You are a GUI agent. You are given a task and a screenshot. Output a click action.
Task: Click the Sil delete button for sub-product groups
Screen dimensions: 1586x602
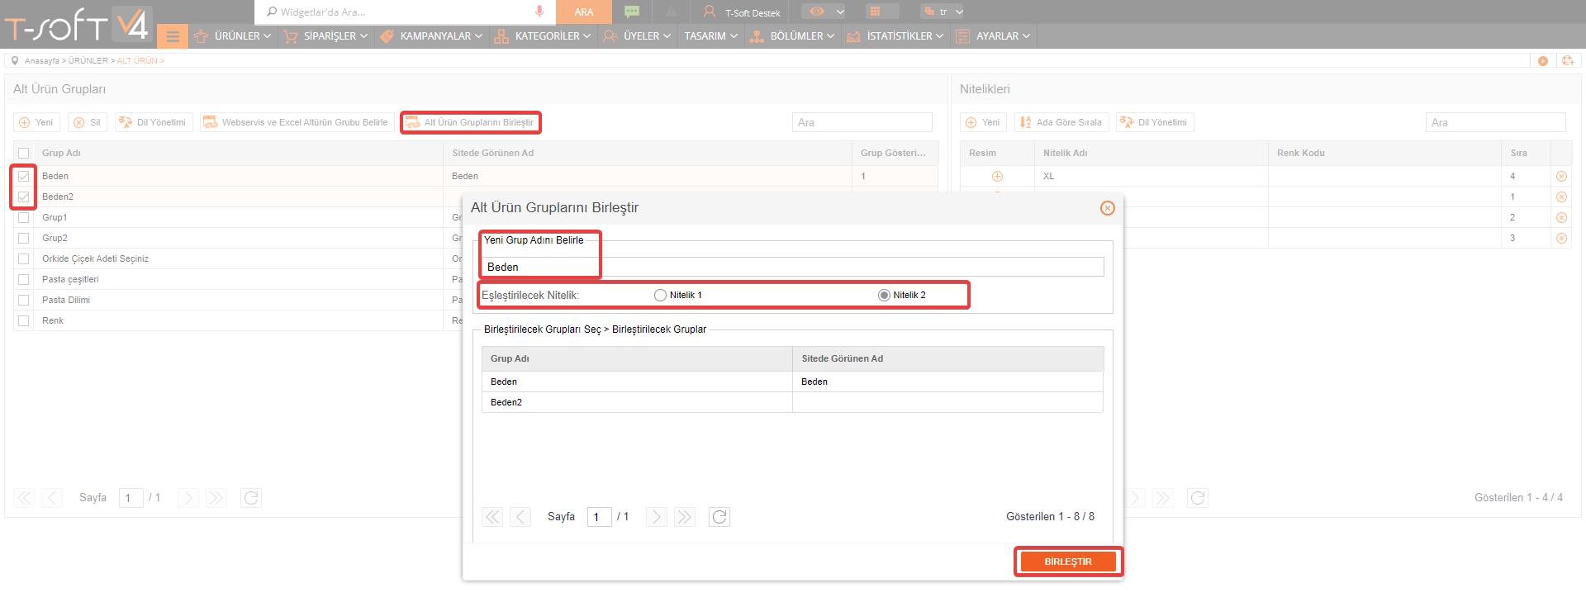88,122
